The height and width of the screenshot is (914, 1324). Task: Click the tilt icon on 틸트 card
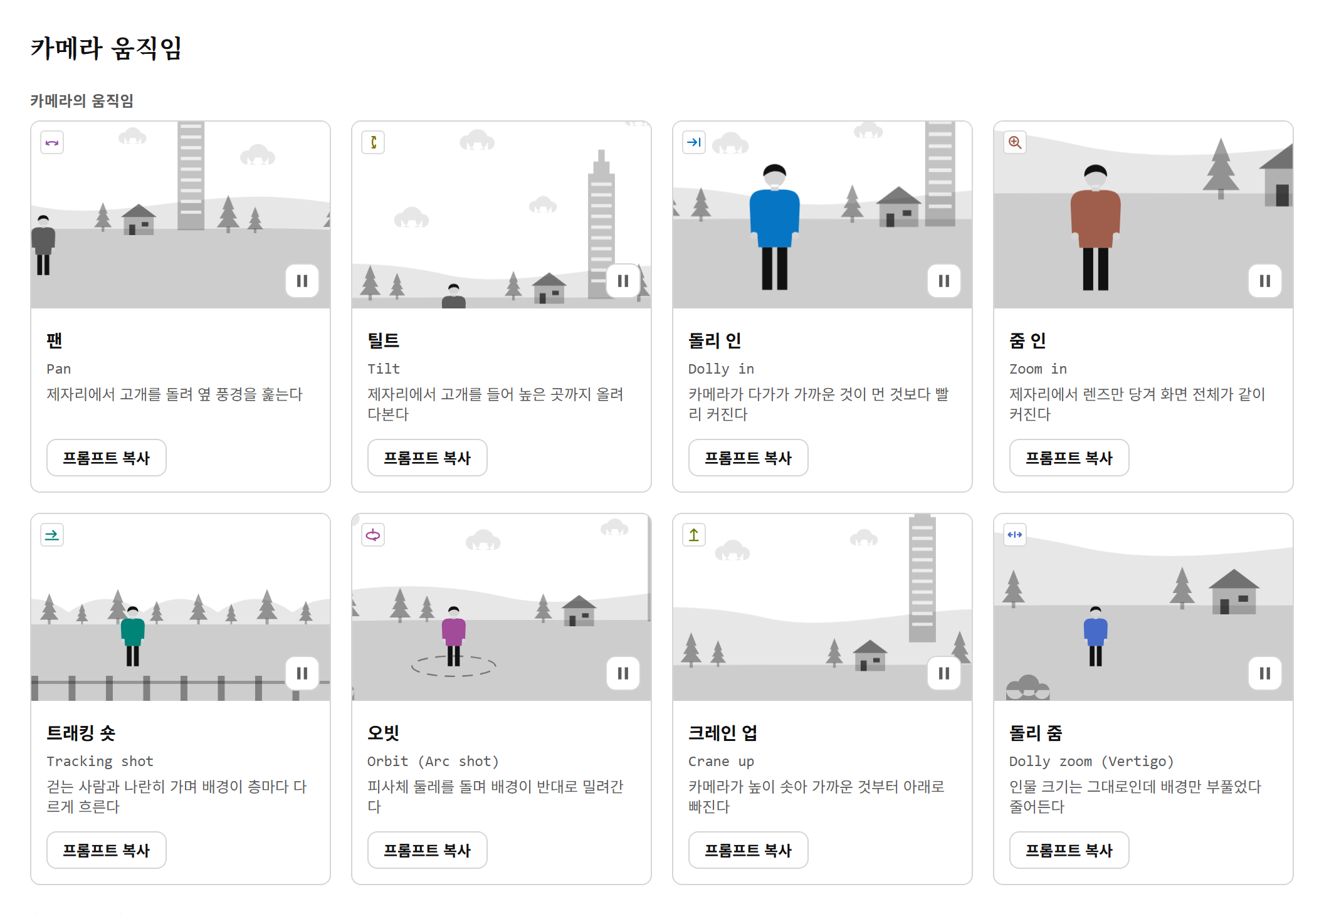pos(373,142)
